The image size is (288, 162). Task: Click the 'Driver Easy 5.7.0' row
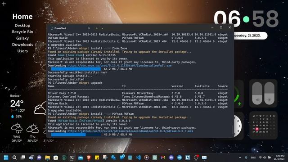(x=138, y=93)
